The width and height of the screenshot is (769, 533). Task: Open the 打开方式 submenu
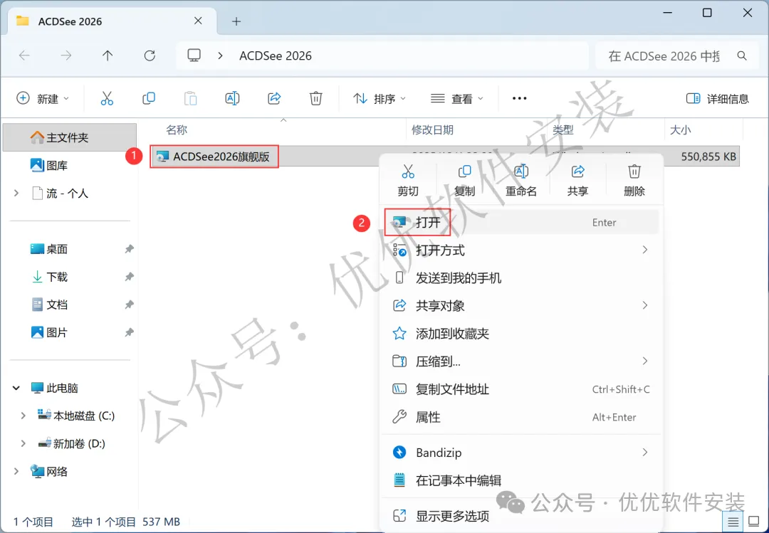coord(520,250)
